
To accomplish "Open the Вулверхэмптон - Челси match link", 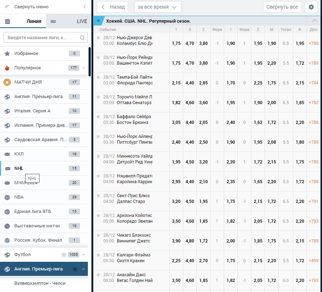I will [x=40, y=283].
